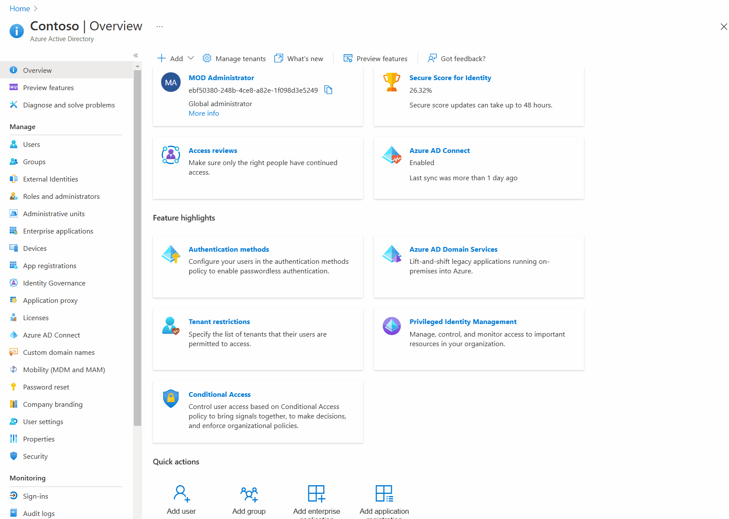Click Got feedback? in toolbar
The width and height of the screenshot is (729, 519).
coord(457,58)
